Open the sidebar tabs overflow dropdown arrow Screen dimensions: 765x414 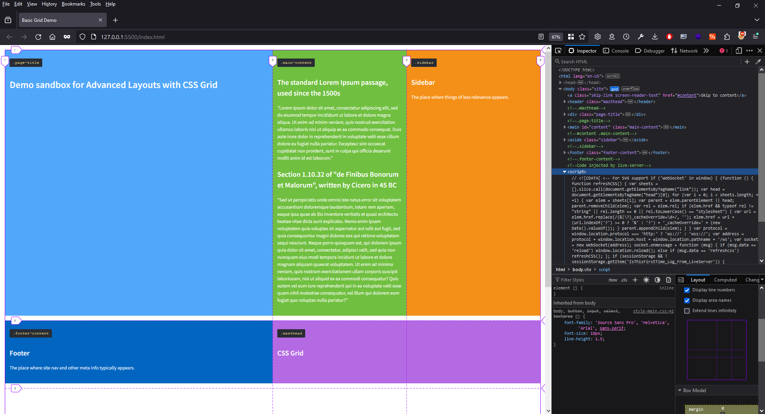pyautogui.click(x=762, y=280)
